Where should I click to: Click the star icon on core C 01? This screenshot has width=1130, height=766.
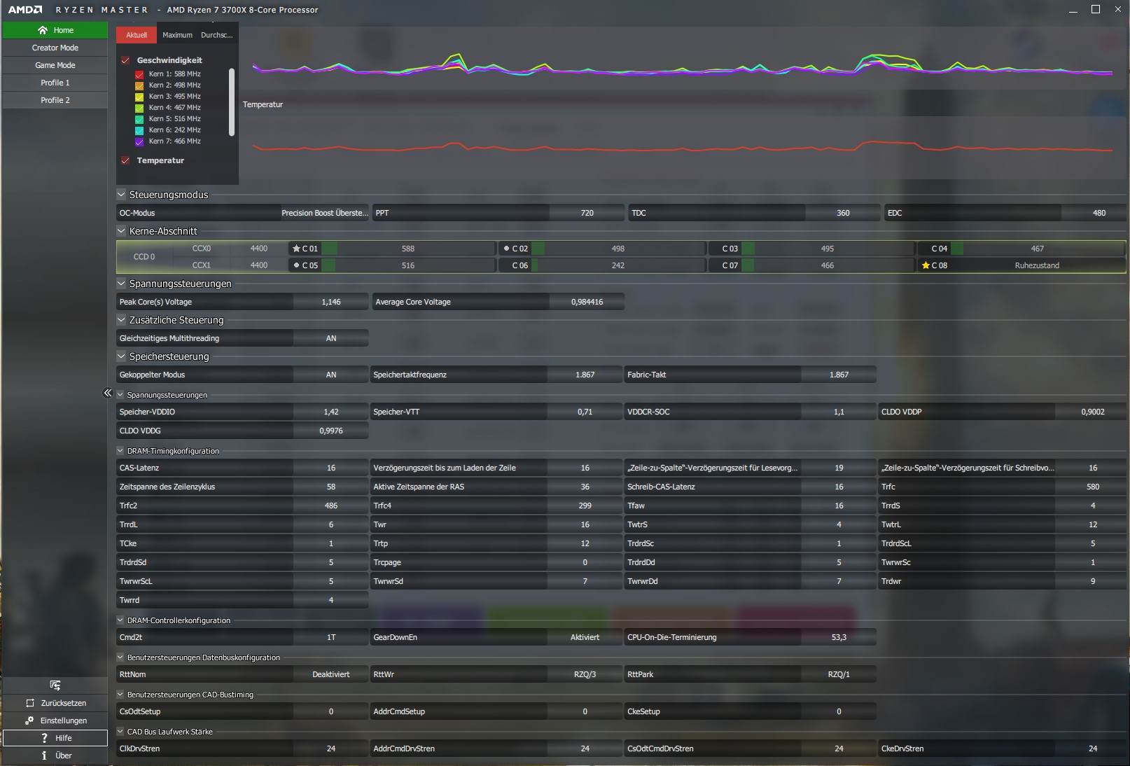296,249
